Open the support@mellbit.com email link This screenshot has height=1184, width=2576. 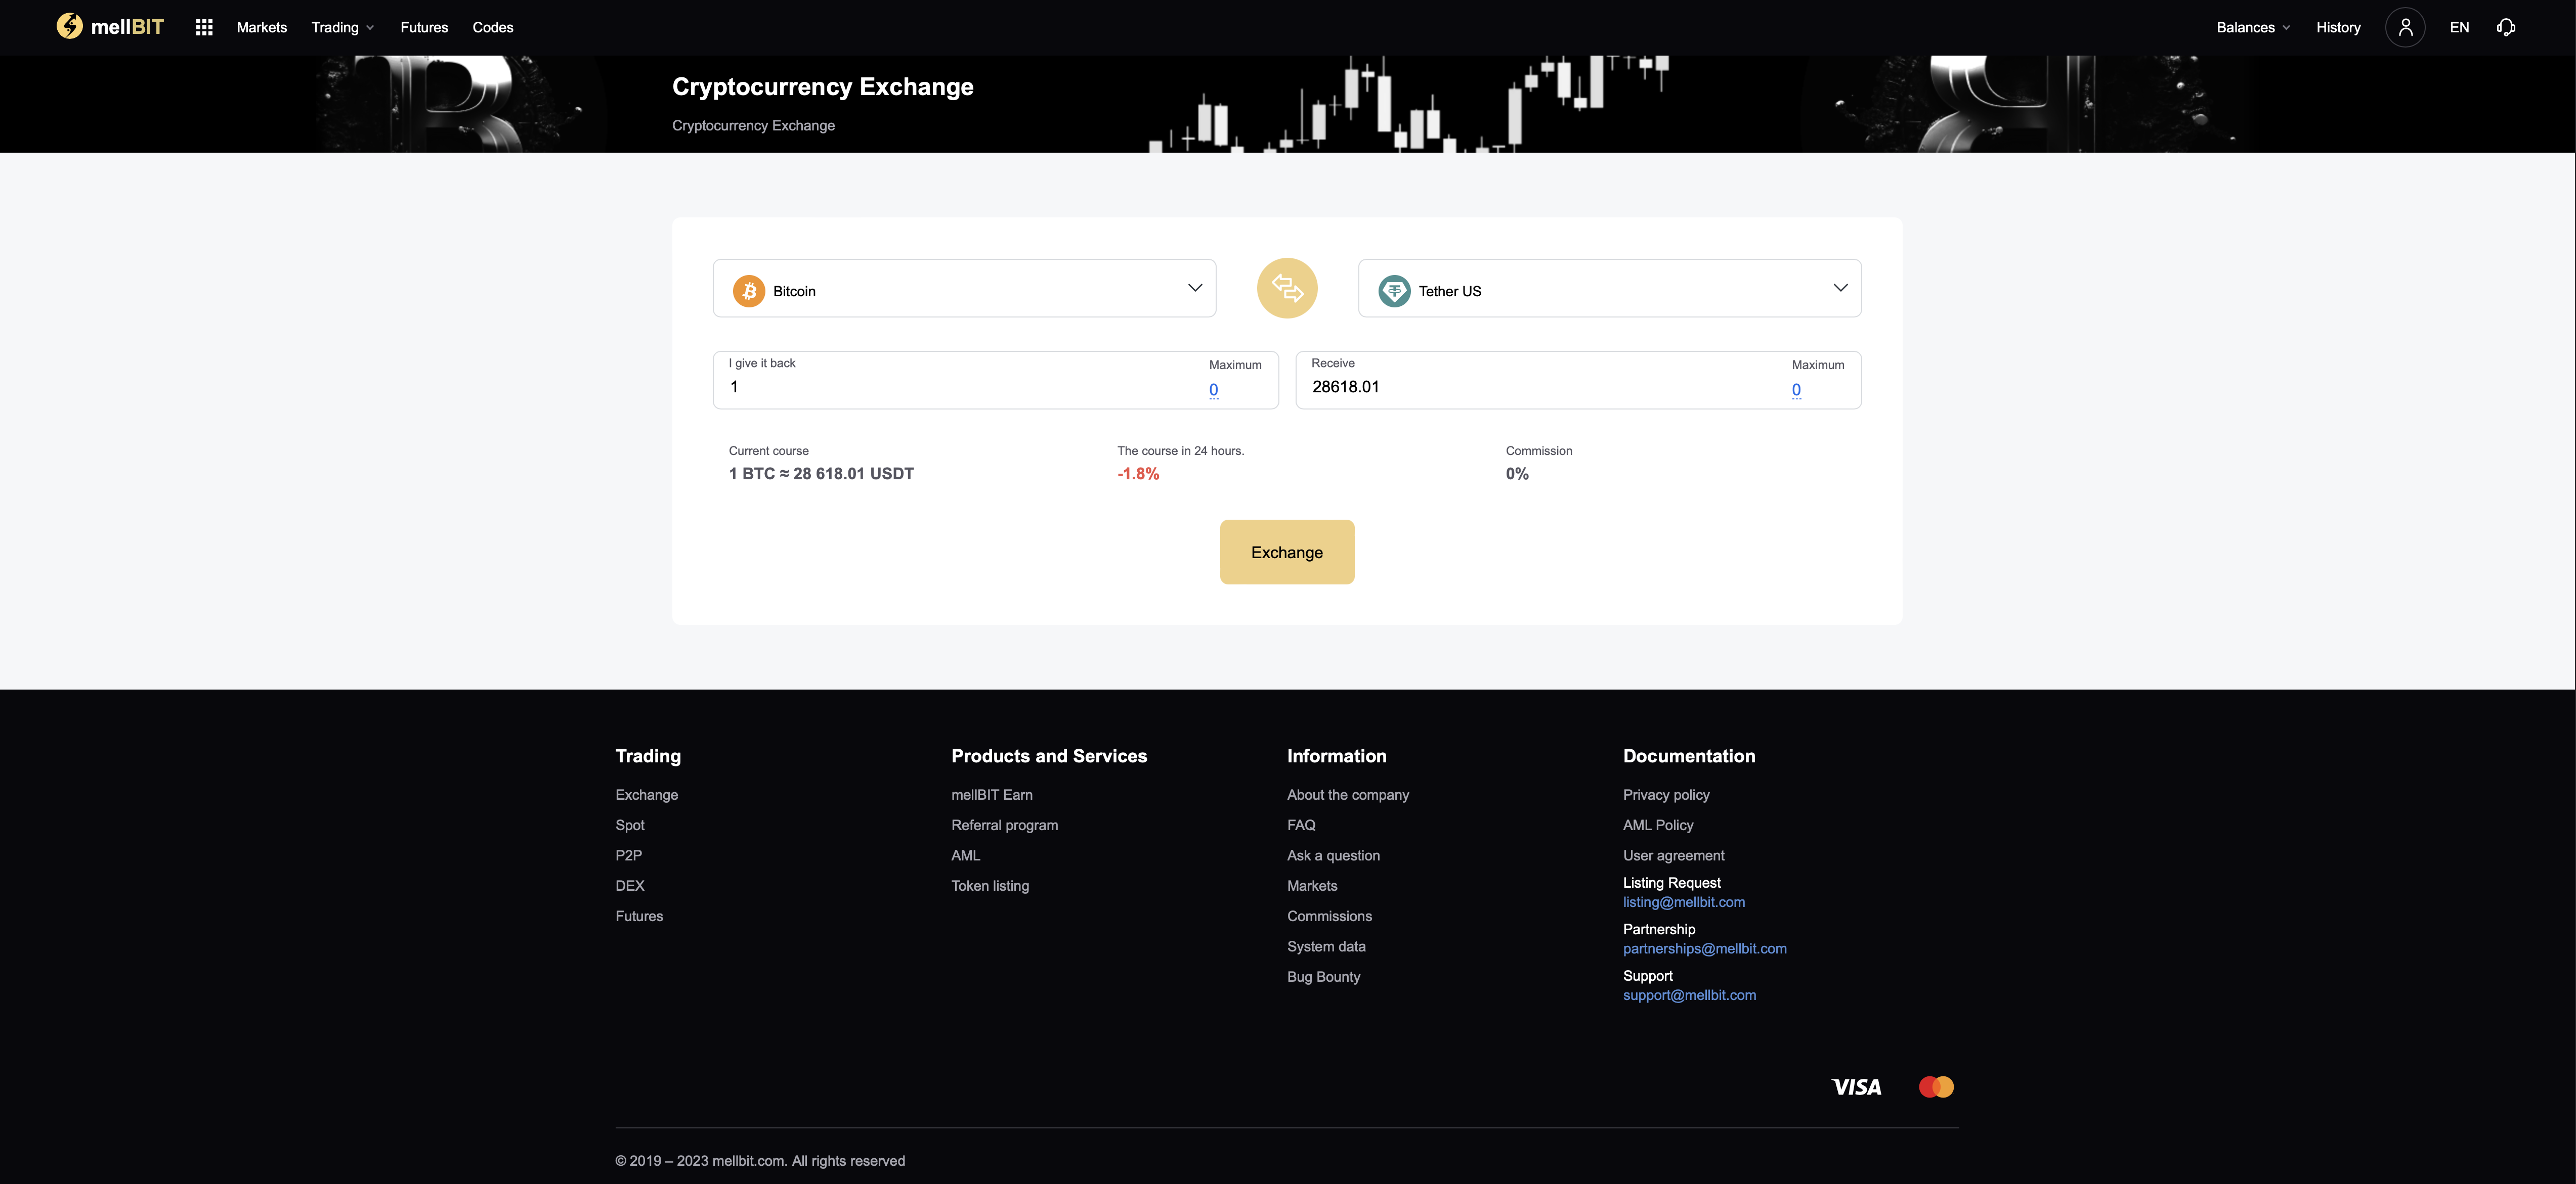1688,995
